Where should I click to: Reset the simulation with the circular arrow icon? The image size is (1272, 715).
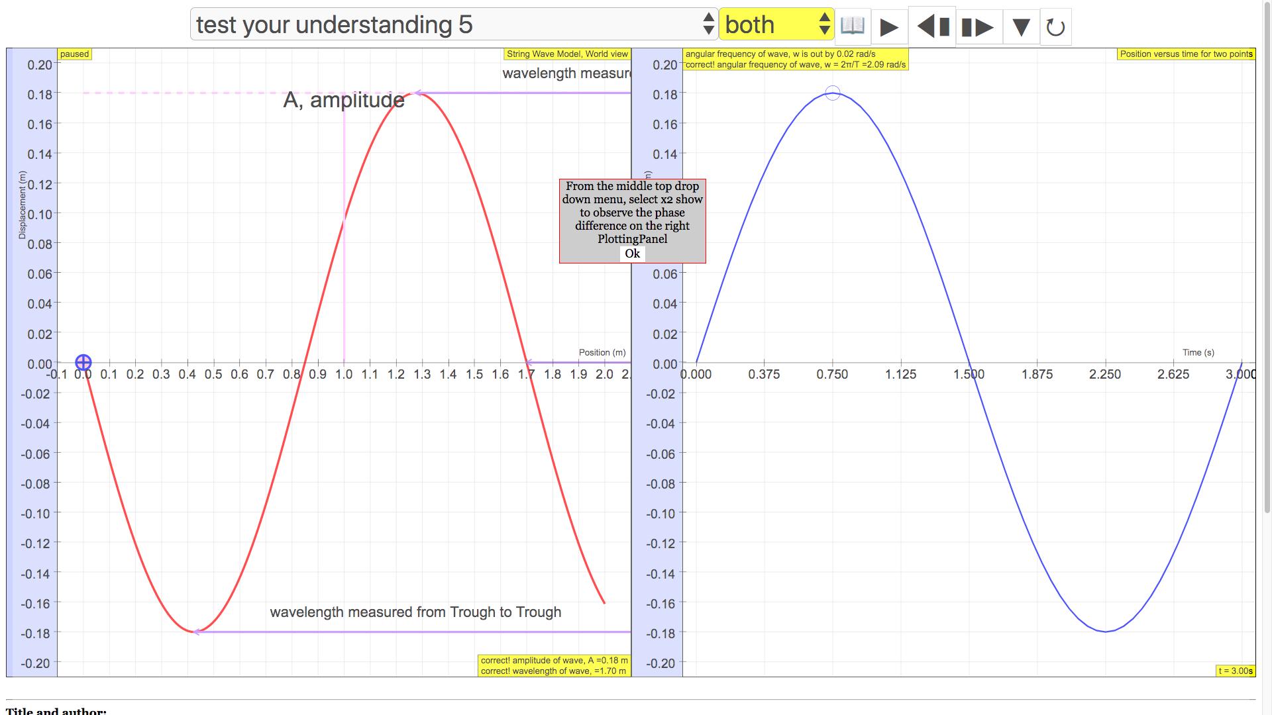(x=1055, y=26)
